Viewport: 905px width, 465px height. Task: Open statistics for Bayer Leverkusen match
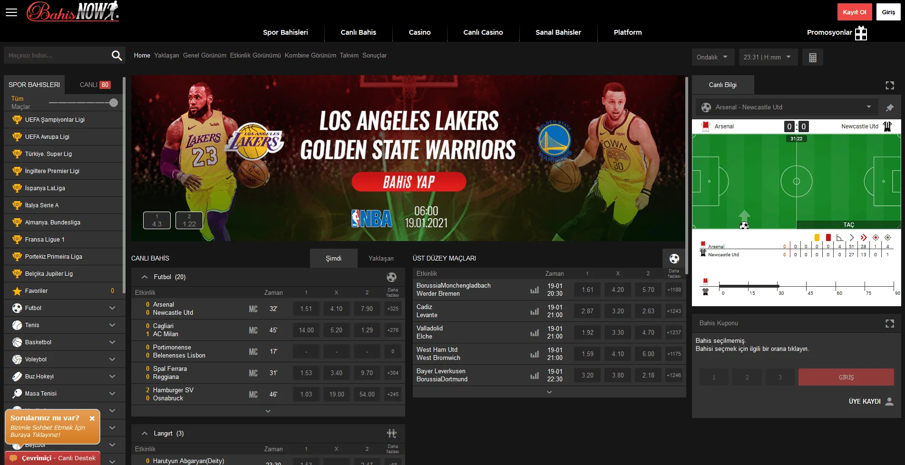tap(535, 375)
